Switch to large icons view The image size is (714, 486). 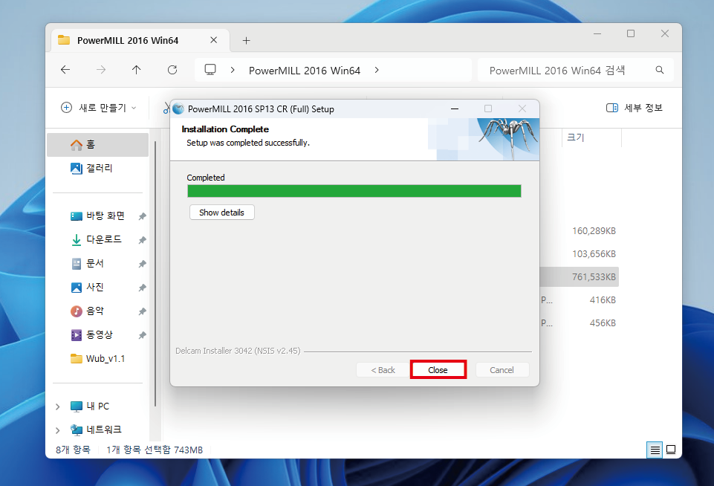(671, 450)
